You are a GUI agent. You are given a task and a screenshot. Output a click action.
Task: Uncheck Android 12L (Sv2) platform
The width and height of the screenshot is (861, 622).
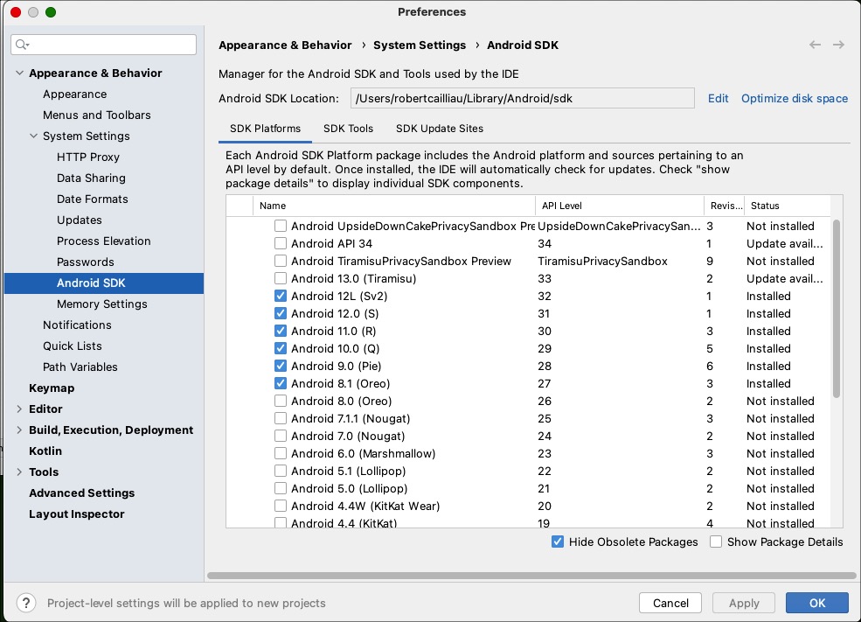pyautogui.click(x=281, y=297)
